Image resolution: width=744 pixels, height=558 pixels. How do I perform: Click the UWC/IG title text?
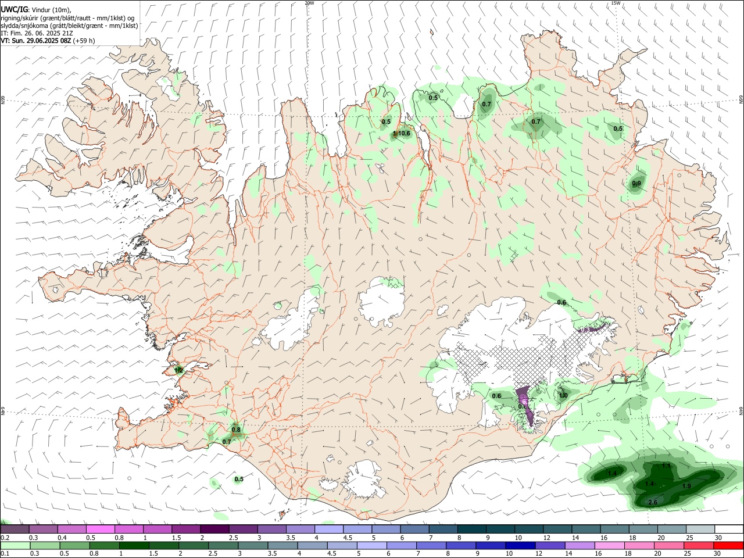click(x=14, y=9)
